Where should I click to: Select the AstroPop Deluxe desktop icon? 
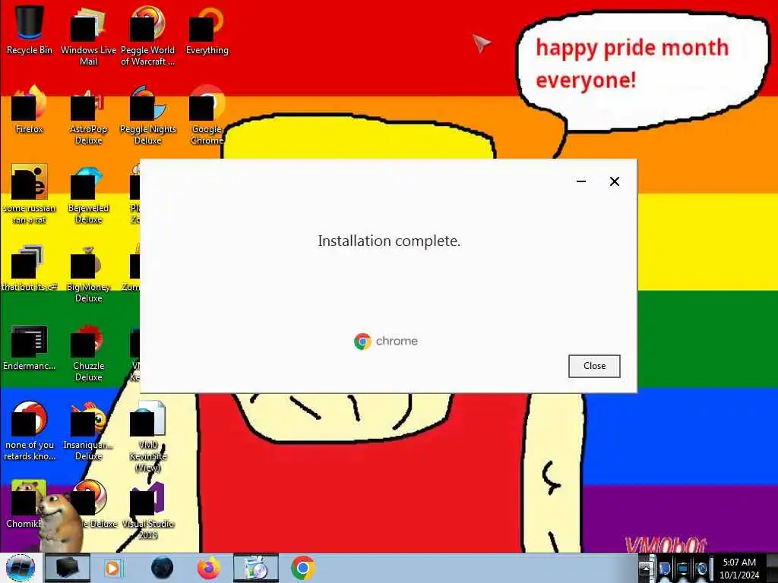88,115
